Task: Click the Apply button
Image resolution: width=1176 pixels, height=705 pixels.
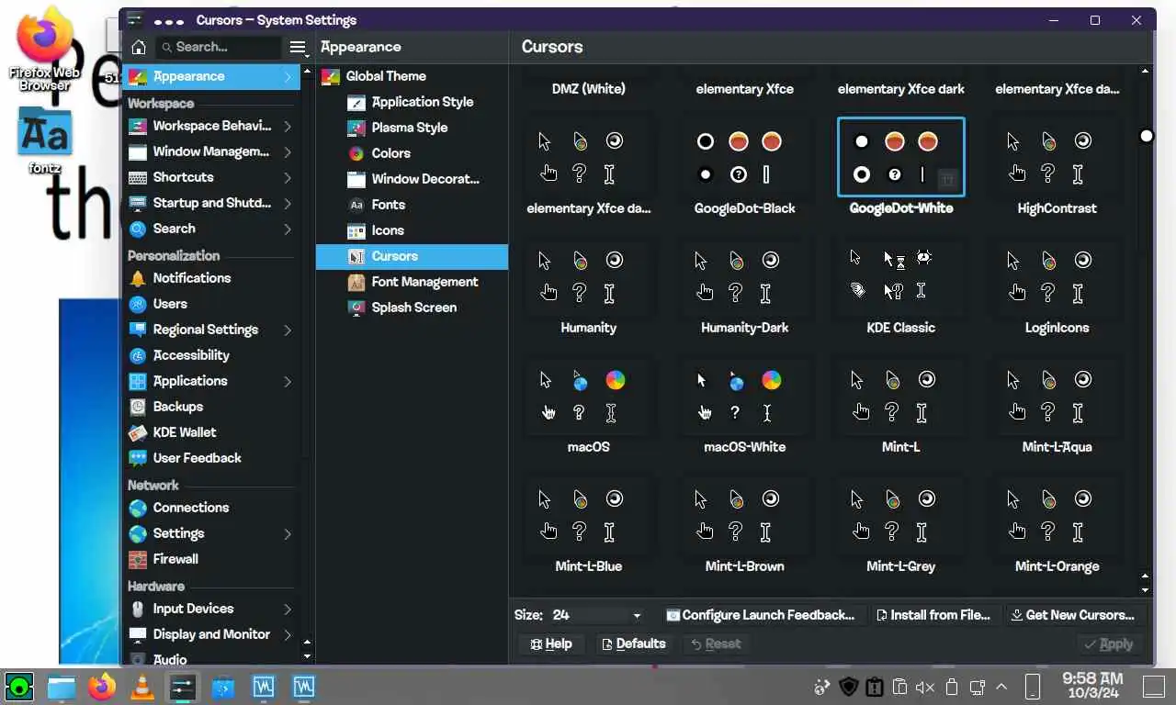Action: (x=1108, y=644)
